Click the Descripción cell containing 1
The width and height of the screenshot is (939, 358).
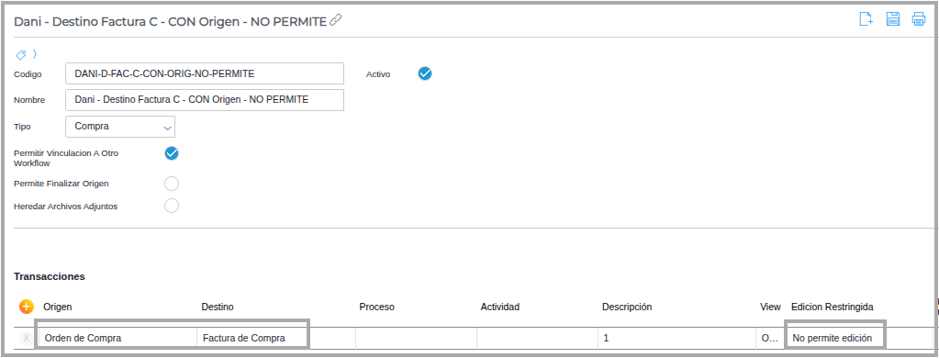click(676, 338)
